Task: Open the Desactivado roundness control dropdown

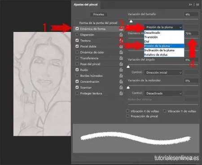Action: pyautogui.click(x=163, y=94)
